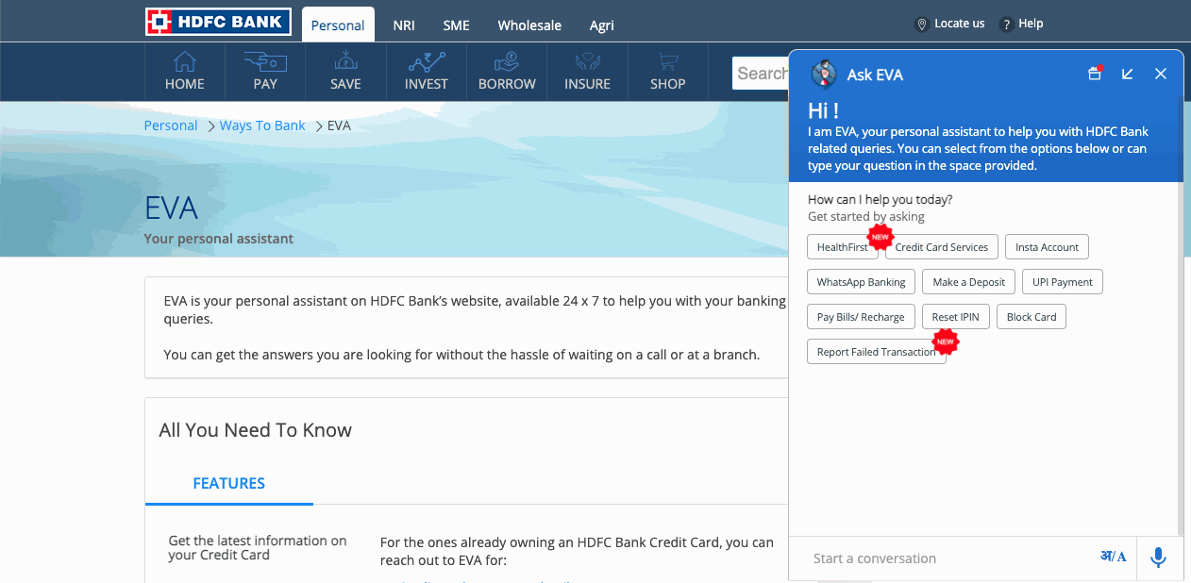Viewport: 1191px width, 583px height.
Task: Open the HOME house icon
Action: 185,63
